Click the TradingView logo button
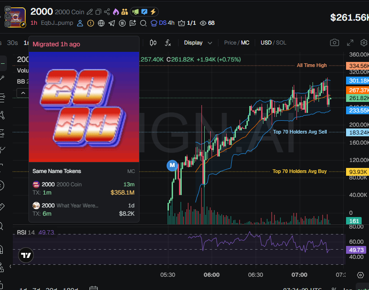The height and width of the screenshot is (290, 369). 26,255
